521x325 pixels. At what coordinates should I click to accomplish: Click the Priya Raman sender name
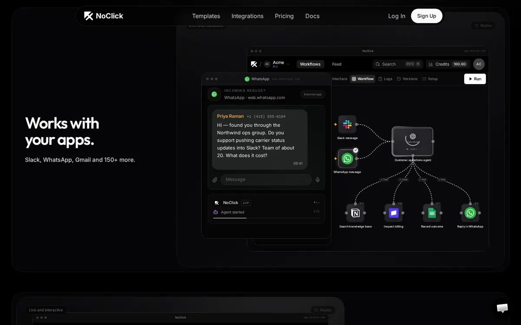[x=230, y=116]
